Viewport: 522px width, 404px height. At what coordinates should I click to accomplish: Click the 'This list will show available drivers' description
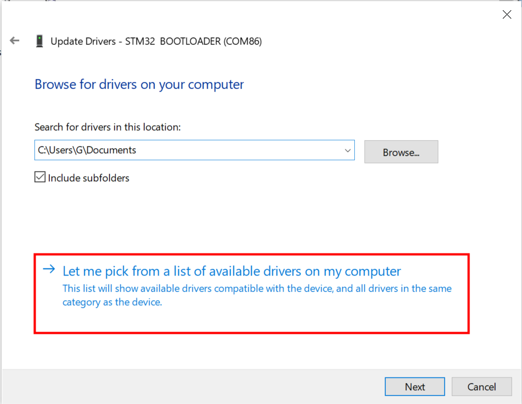point(256,289)
